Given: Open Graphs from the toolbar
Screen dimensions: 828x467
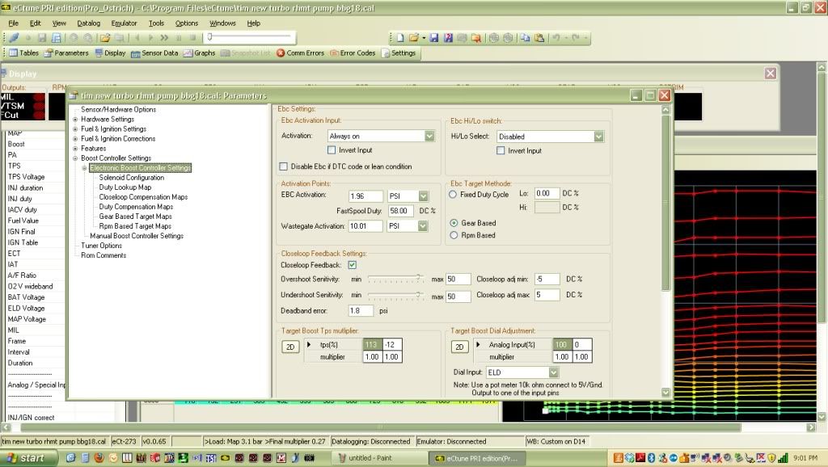Looking at the screenshot, I should (x=199, y=53).
